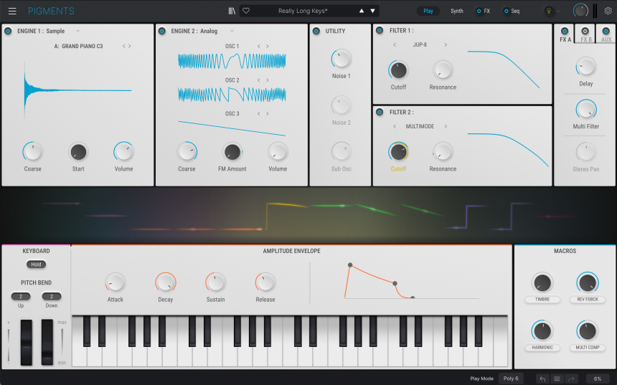Select previous waveform for OSC 2
617x385 pixels.
(258, 80)
